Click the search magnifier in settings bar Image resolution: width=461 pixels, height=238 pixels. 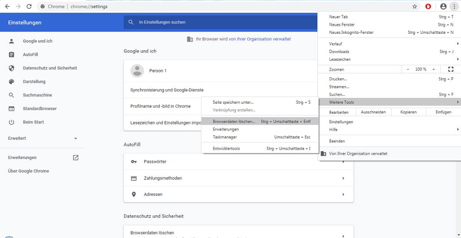131,22
